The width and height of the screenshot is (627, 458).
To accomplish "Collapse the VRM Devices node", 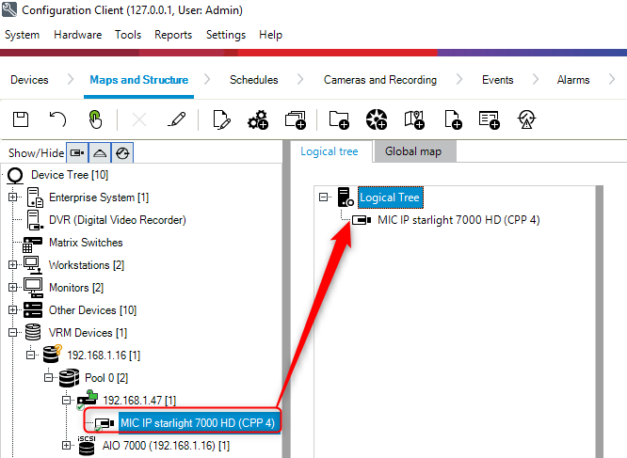I will click(x=13, y=333).
